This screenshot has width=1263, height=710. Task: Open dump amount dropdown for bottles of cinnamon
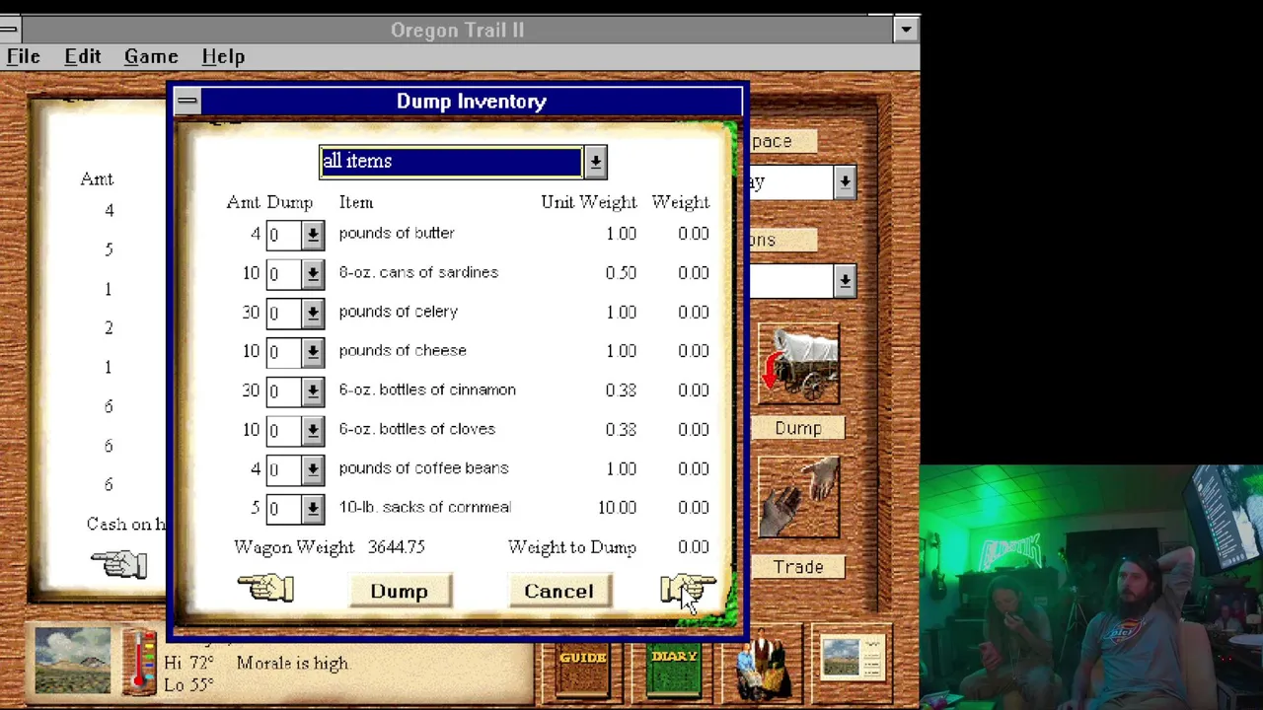(313, 391)
